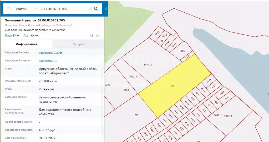The height and width of the screenshot is (142, 269).
Task: Select parcel 4111 on the map
Action: (165, 121)
